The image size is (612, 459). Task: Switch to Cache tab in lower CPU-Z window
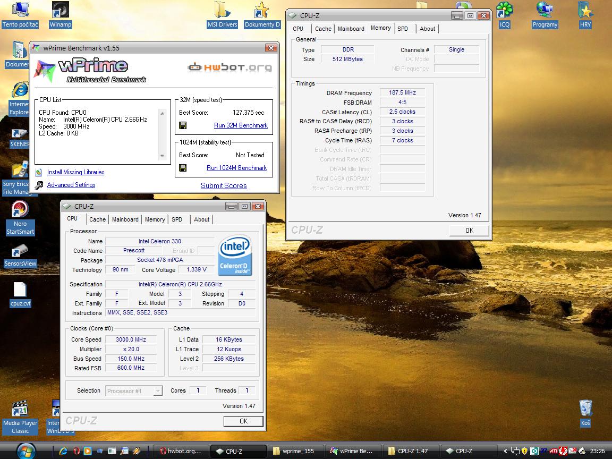(97, 219)
